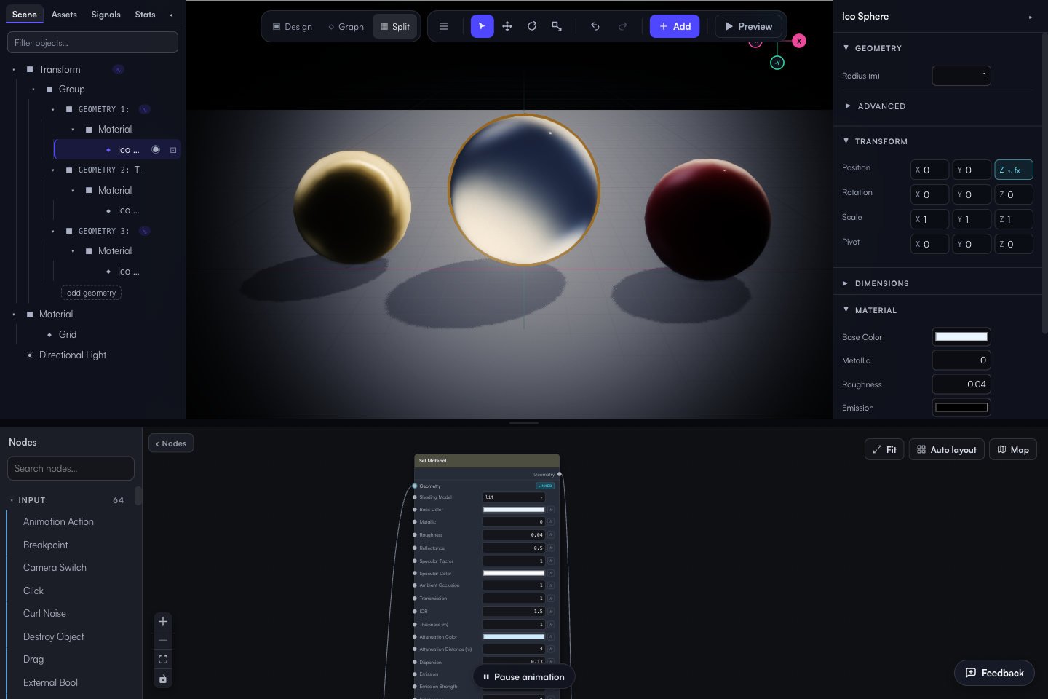Screen dimensions: 1048x699
Task: Collapse the Group tree node
Action: [33, 90]
